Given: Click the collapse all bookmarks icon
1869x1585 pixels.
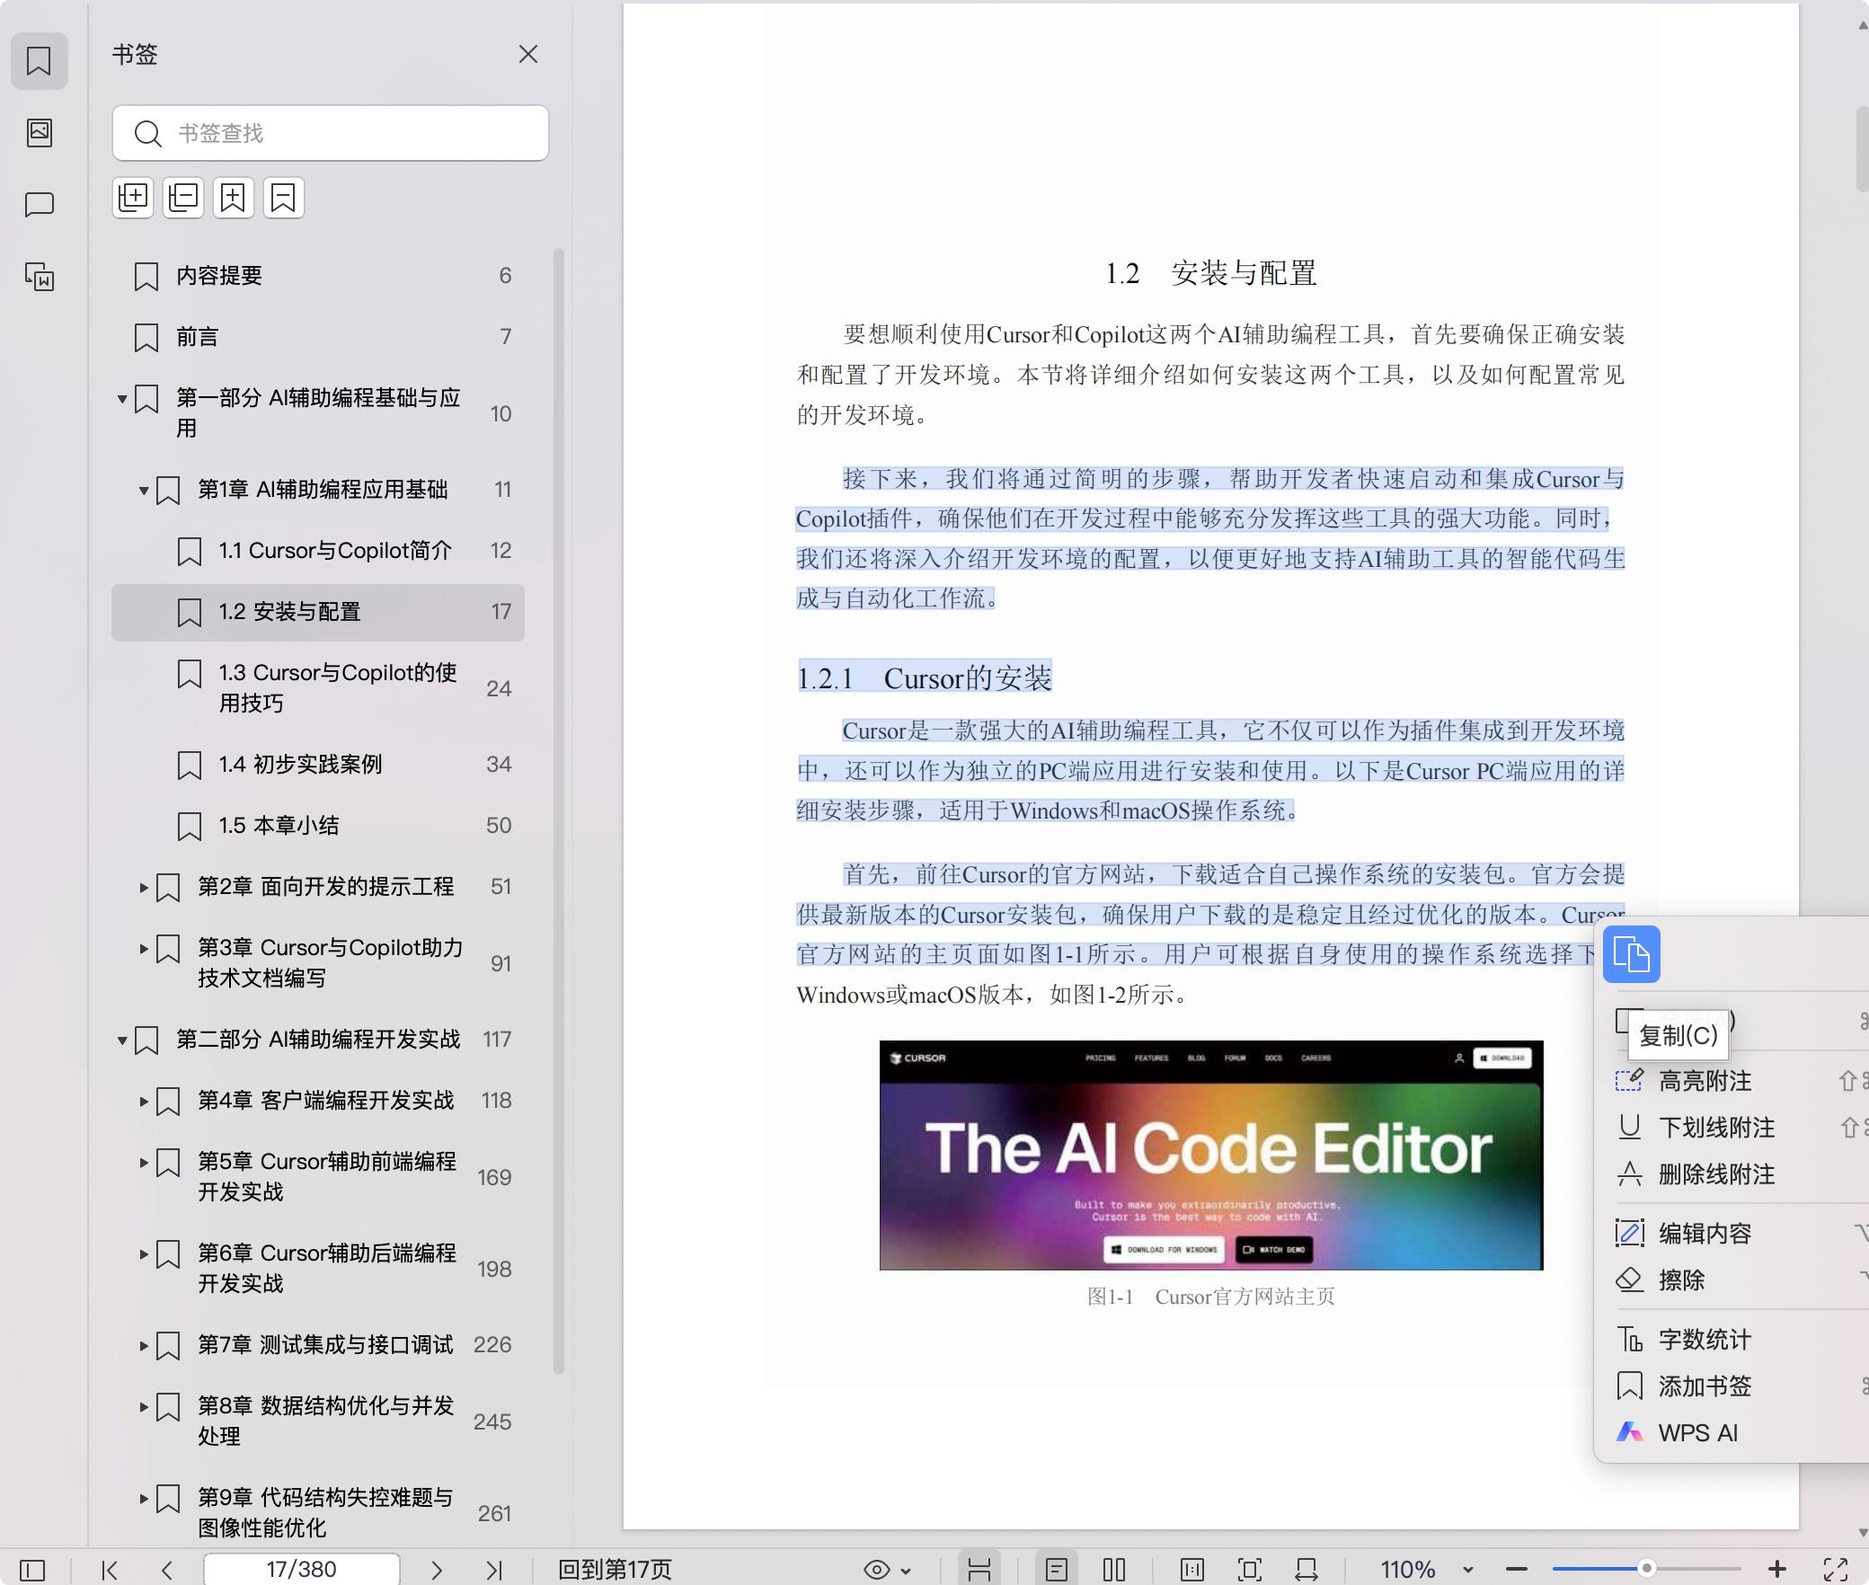Looking at the screenshot, I should (183, 198).
